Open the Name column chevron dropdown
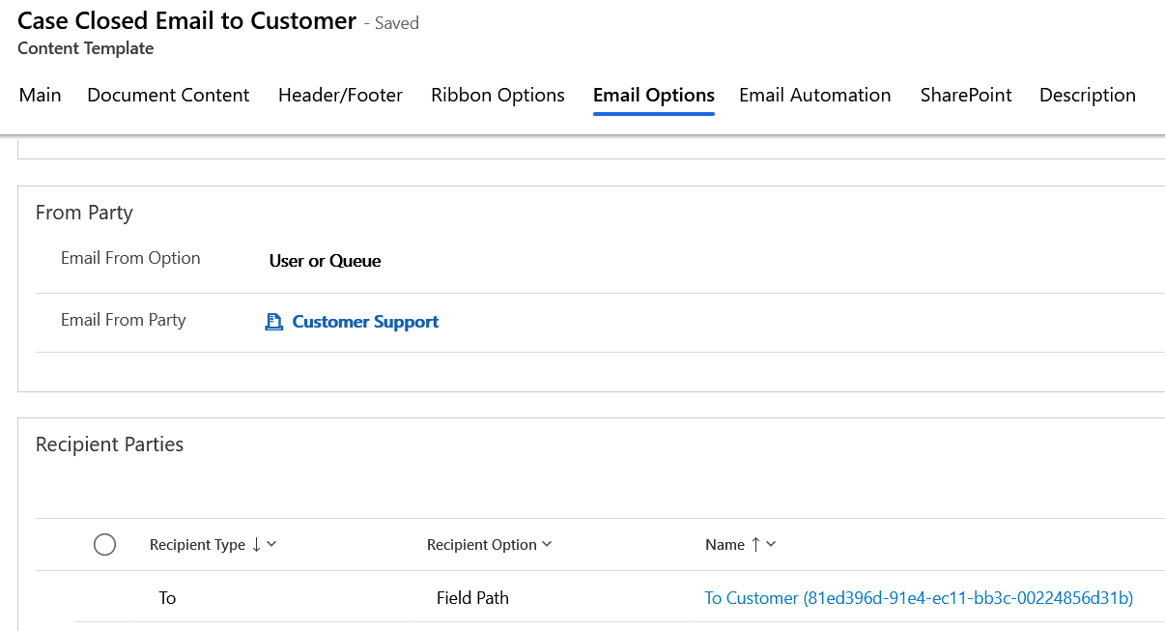Image resolution: width=1165 pixels, height=631 pixels. click(771, 545)
